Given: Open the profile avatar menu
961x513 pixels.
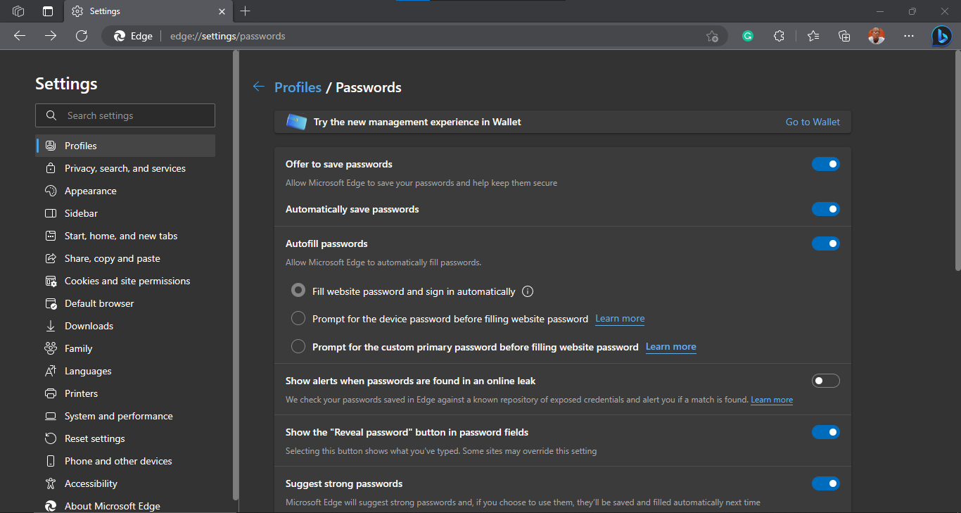Looking at the screenshot, I should (x=877, y=36).
